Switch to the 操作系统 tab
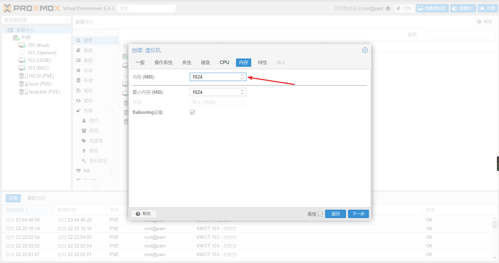 coord(163,63)
